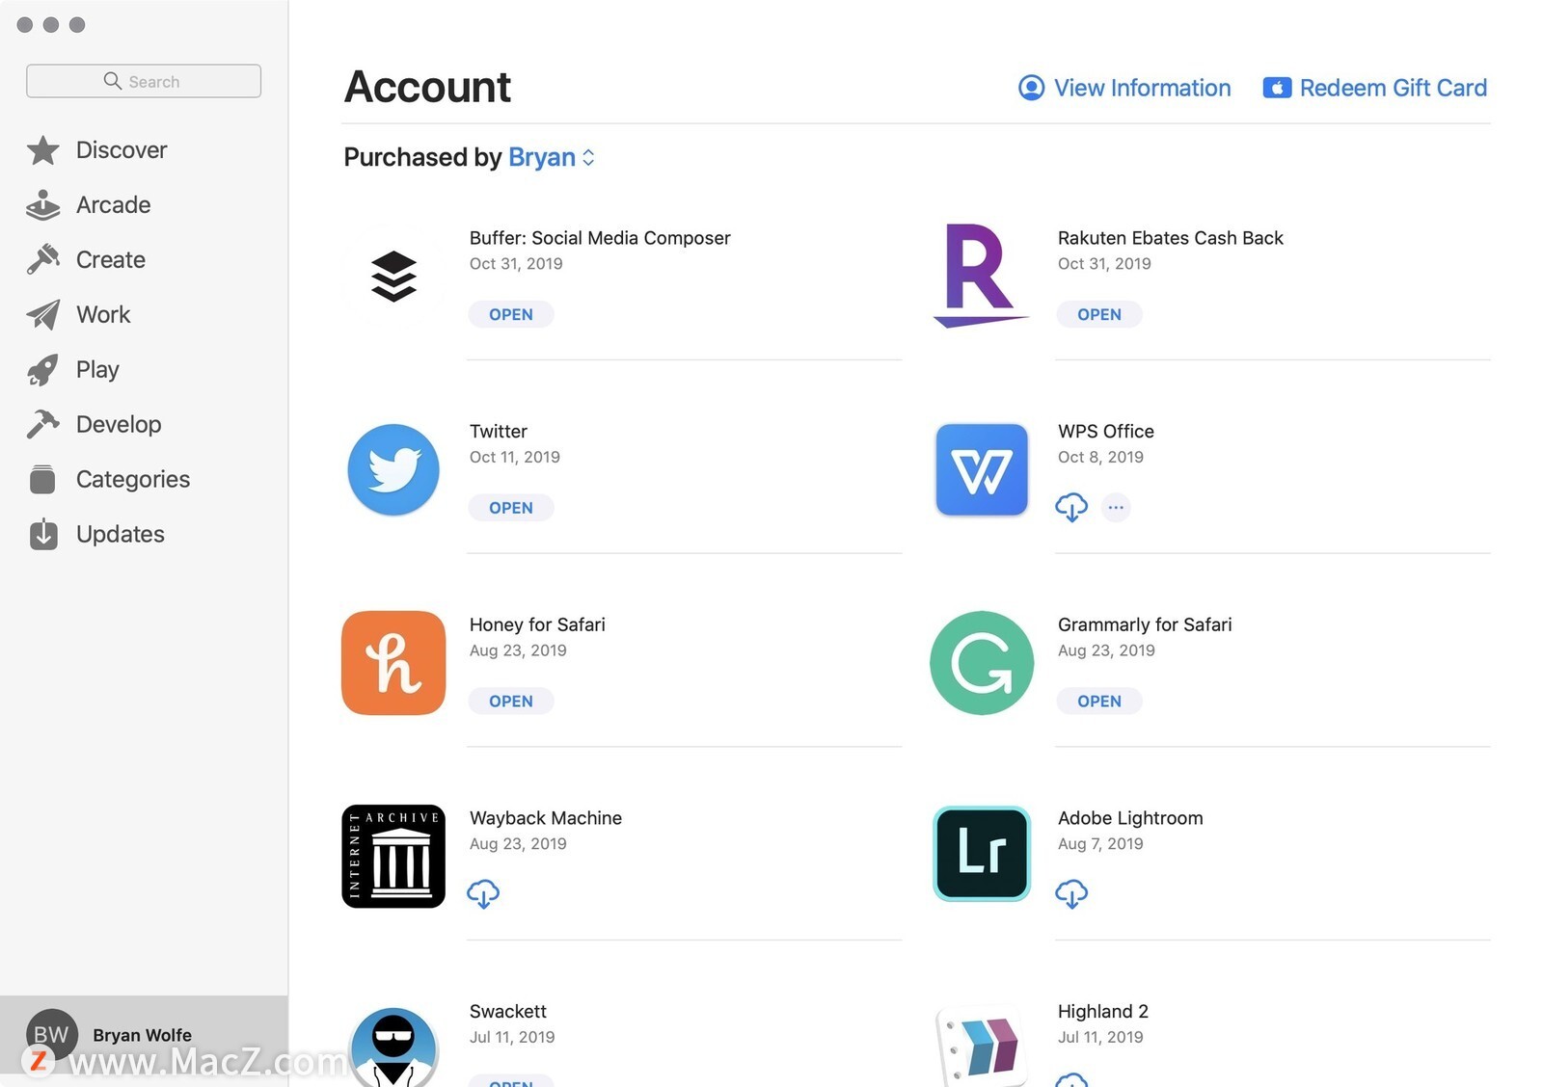Open the Discover section star icon
This screenshot has height=1087, width=1543.
coord(42,150)
